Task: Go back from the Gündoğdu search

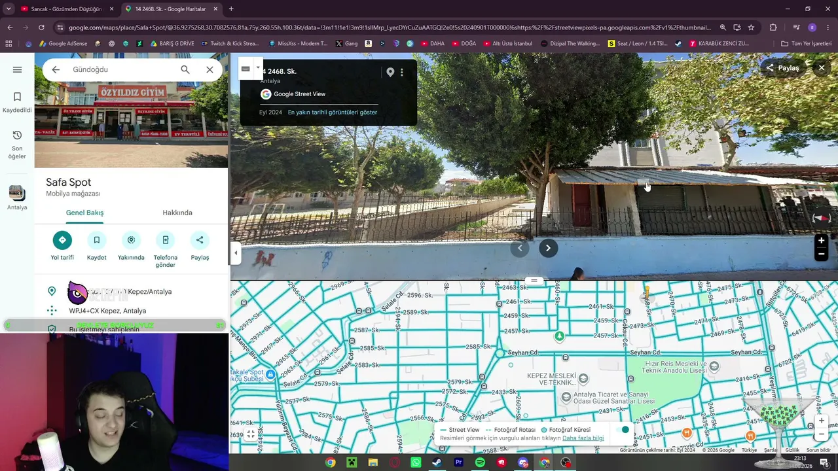Action: point(56,69)
